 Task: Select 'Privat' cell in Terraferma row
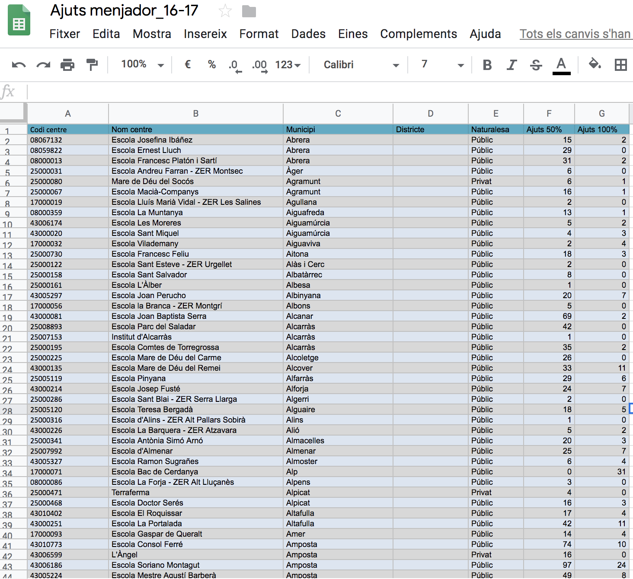tap(496, 493)
